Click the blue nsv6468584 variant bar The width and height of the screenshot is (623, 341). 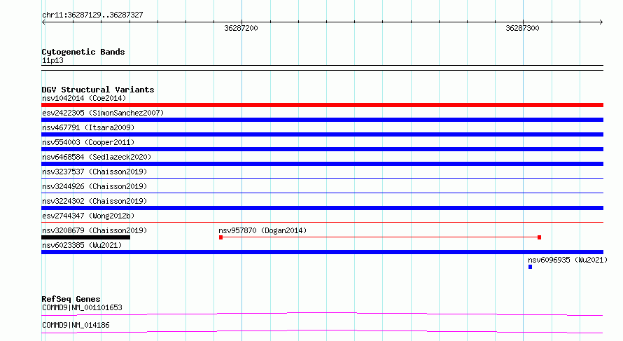(x=322, y=164)
